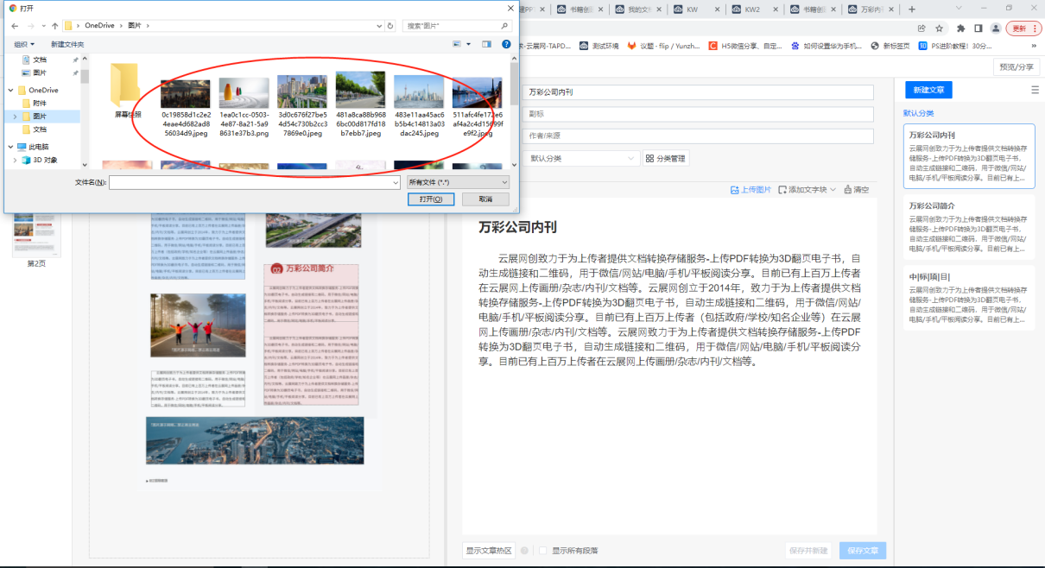Expand the 3D 对象 tree node

(x=15, y=160)
